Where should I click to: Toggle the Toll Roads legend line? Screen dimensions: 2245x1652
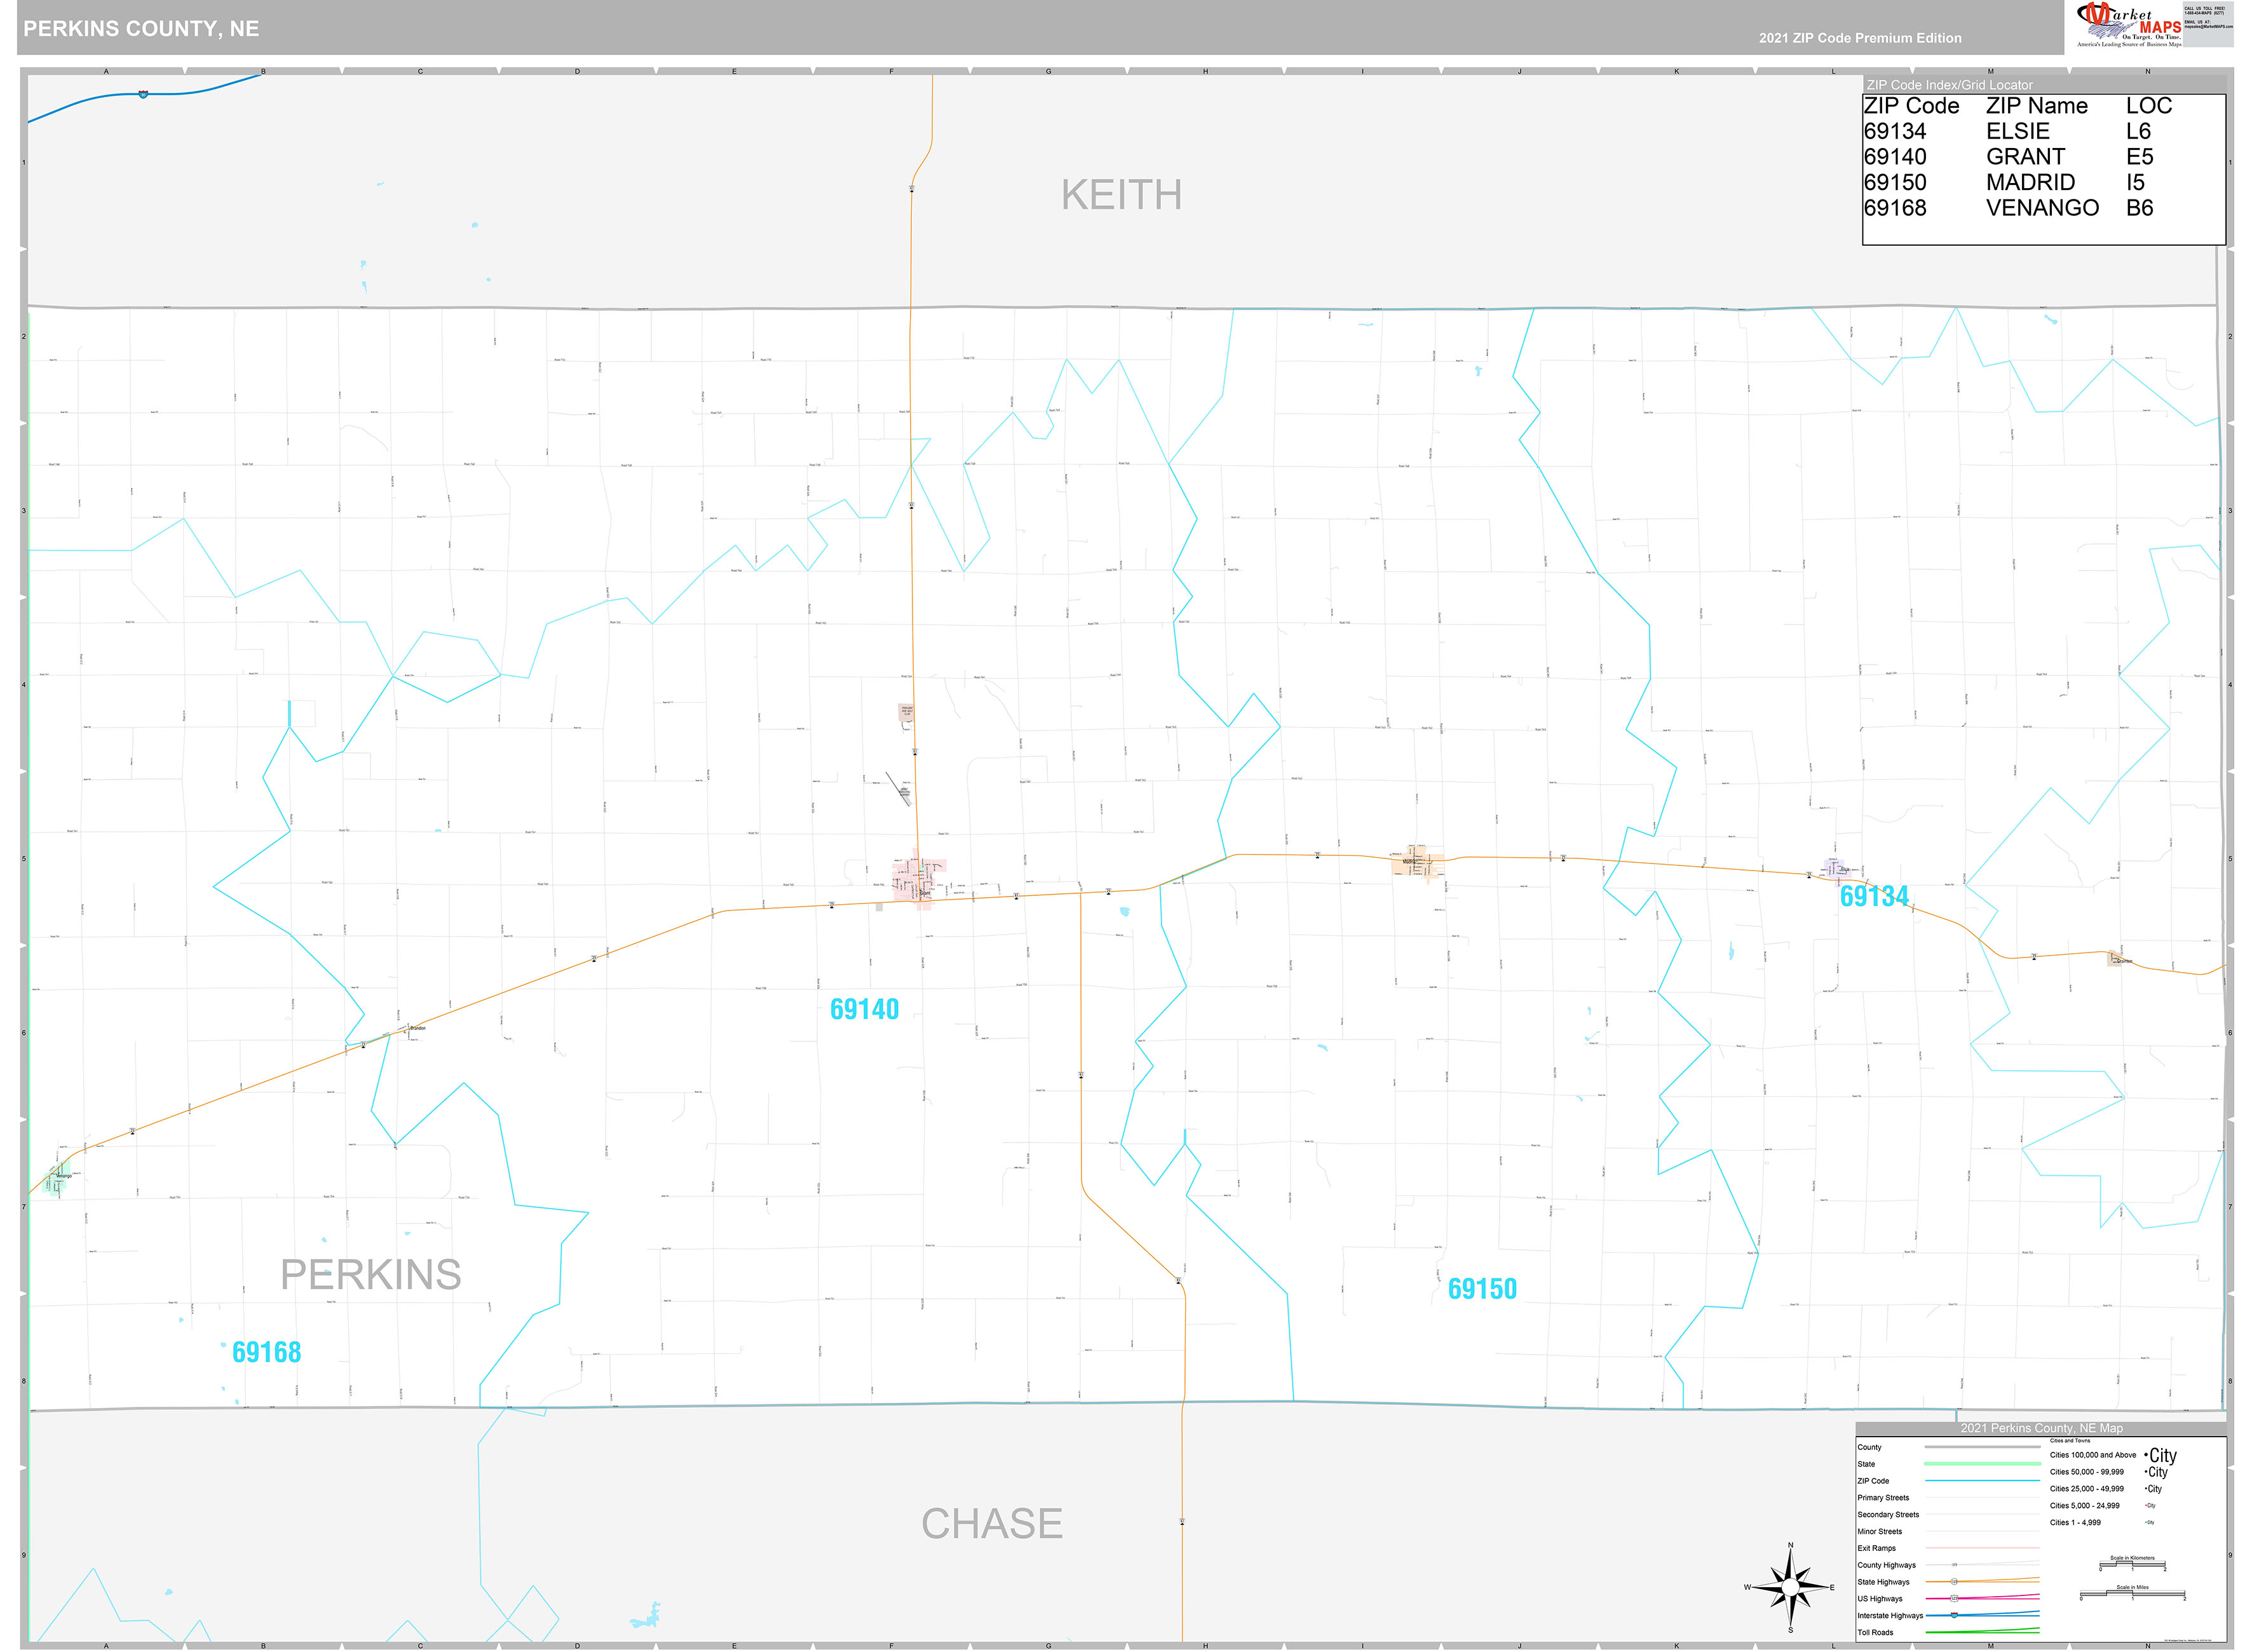click(1977, 1632)
